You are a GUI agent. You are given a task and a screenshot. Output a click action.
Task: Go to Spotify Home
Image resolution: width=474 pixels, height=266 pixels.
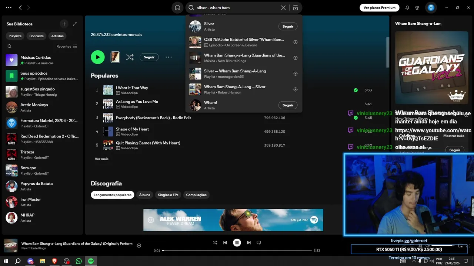[177, 8]
